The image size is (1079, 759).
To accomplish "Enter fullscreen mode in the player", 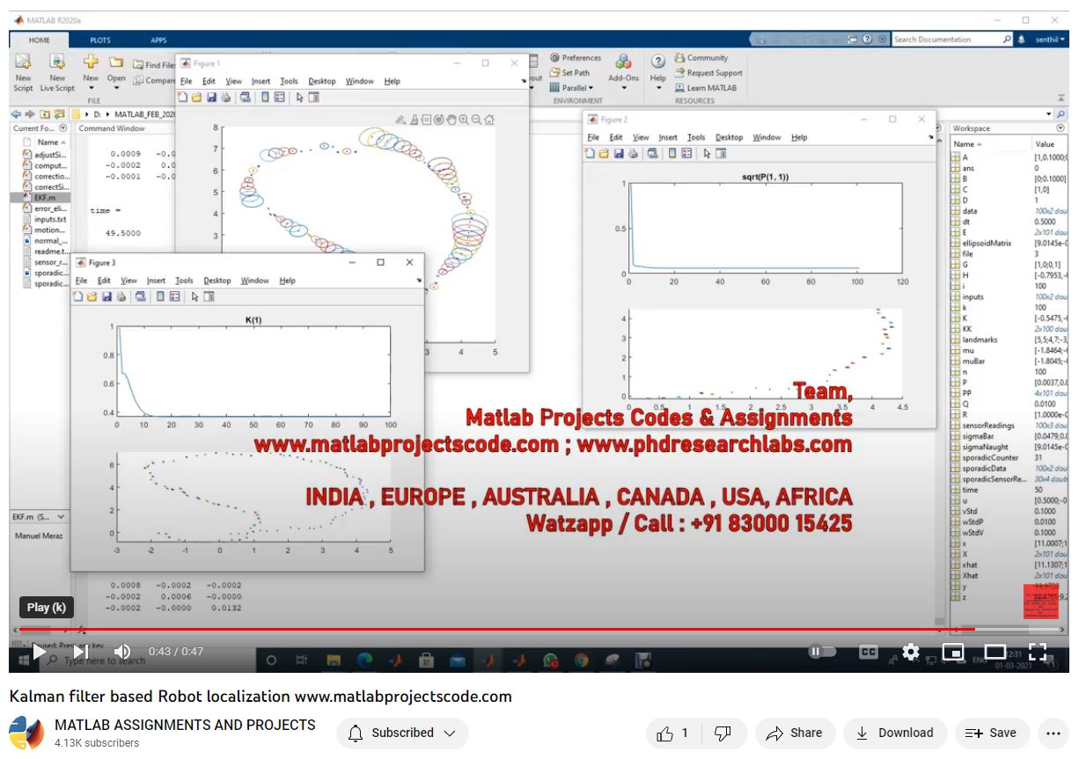I will pyautogui.click(x=1038, y=652).
